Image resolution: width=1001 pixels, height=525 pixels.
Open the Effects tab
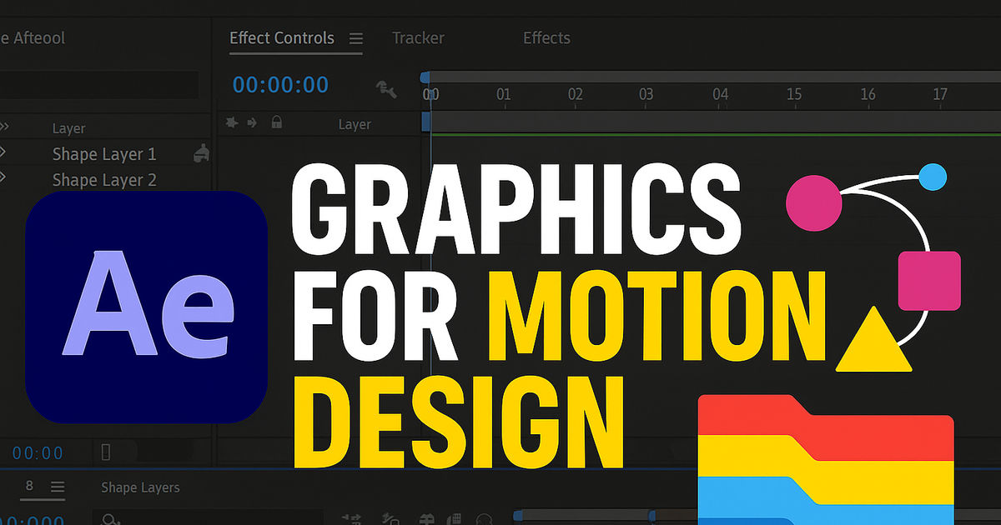click(x=546, y=38)
